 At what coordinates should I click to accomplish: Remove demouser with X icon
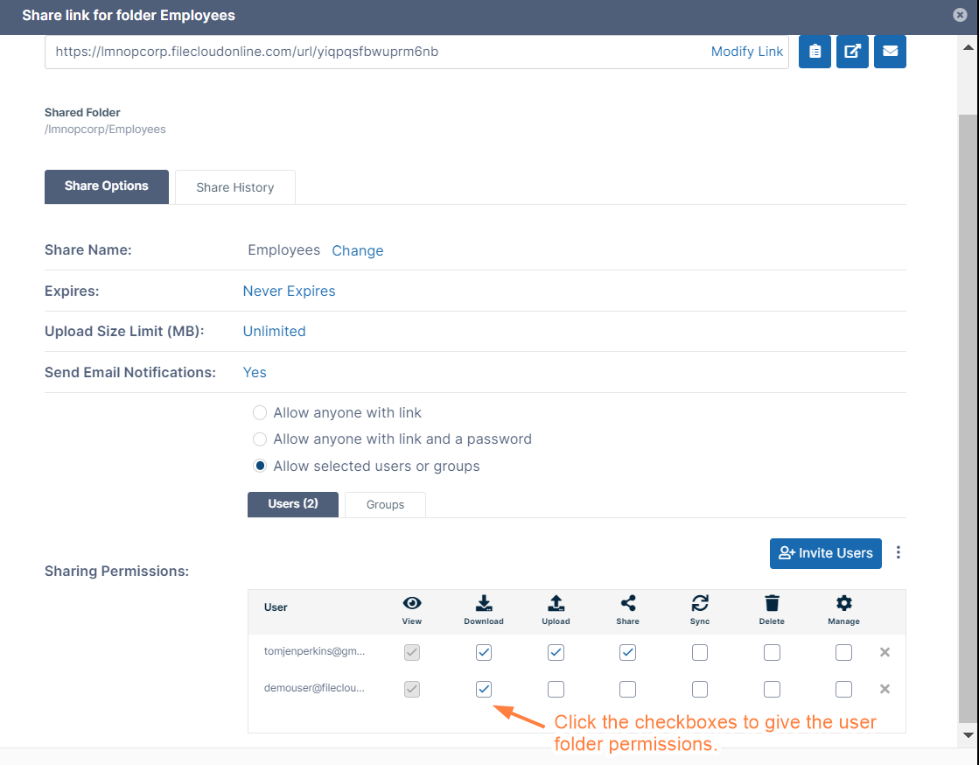click(885, 689)
